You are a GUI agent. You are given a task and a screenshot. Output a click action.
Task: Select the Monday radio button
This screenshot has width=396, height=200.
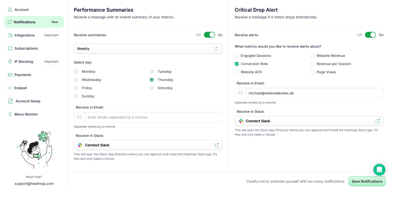click(x=76, y=72)
